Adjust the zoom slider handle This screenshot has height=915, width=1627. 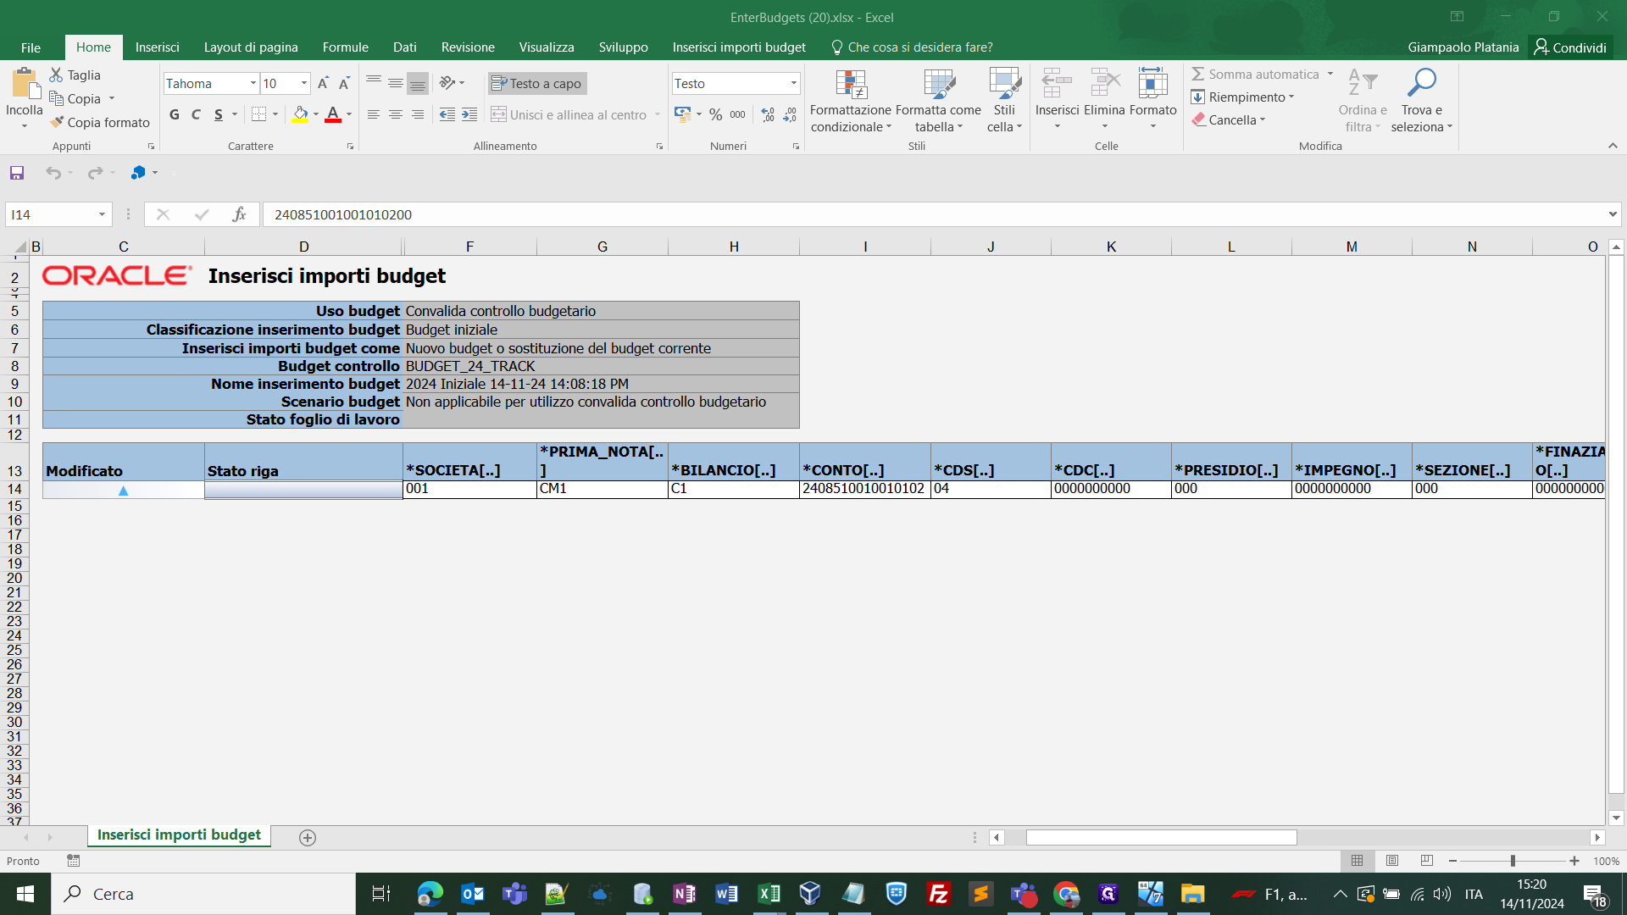(1513, 861)
